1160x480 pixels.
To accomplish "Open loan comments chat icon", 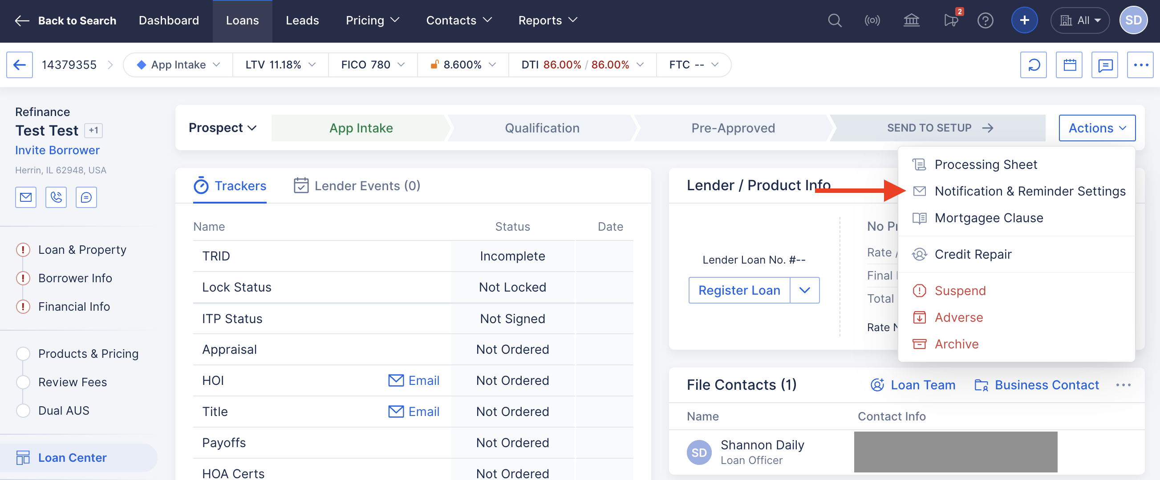I will [1105, 65].
